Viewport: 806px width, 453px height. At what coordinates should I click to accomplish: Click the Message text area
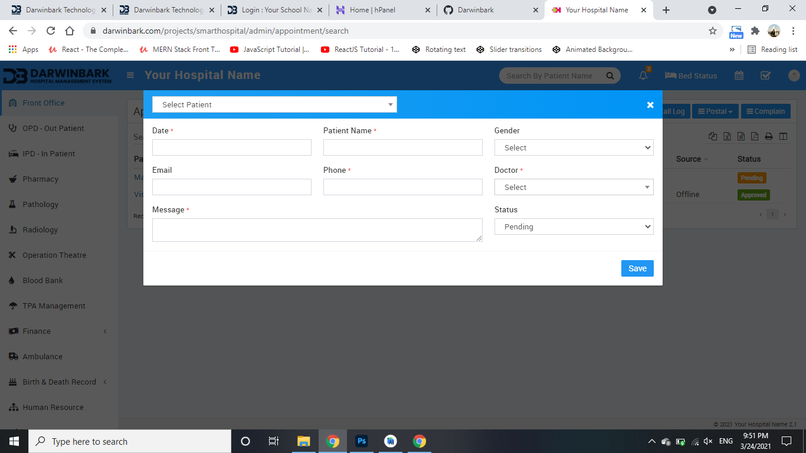click(x=317, y=230)
